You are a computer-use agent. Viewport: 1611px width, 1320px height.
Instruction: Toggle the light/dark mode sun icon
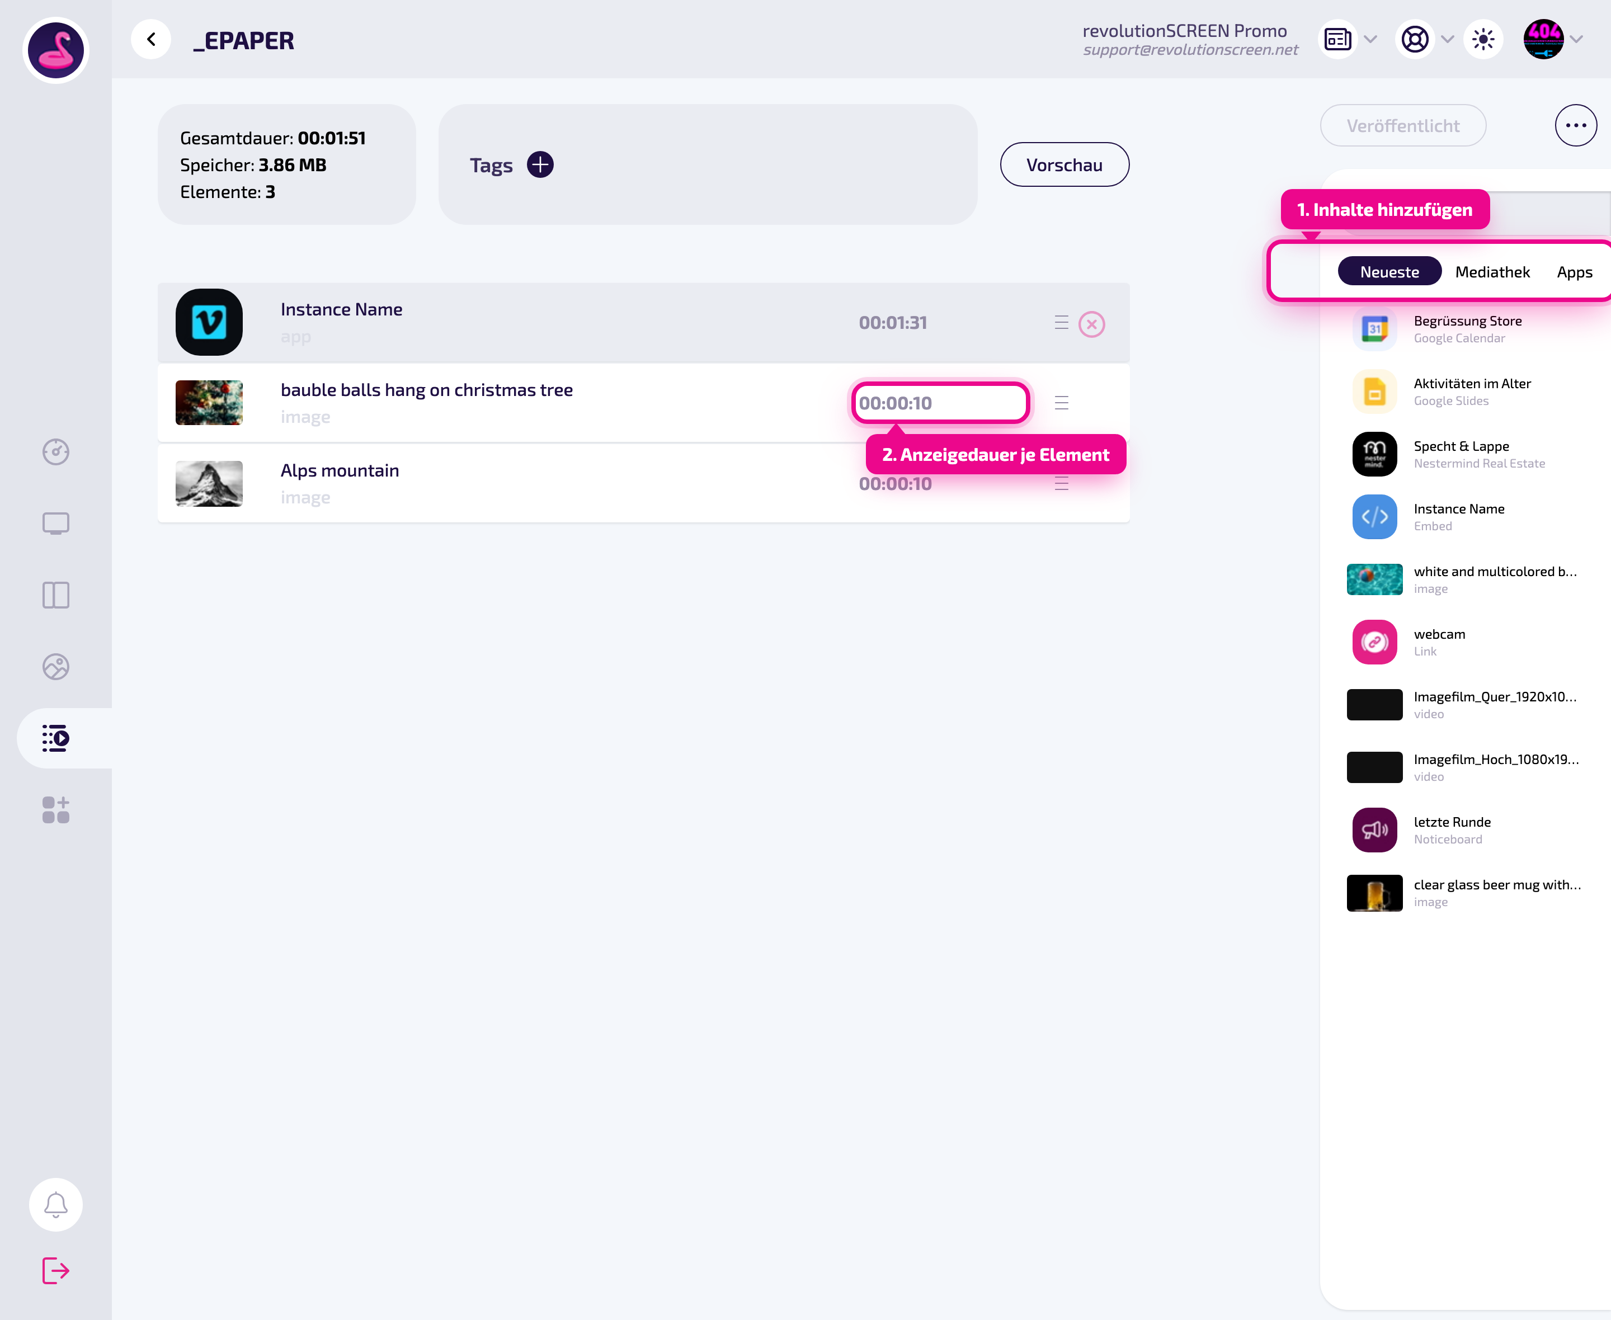(x=1483, y=40)
